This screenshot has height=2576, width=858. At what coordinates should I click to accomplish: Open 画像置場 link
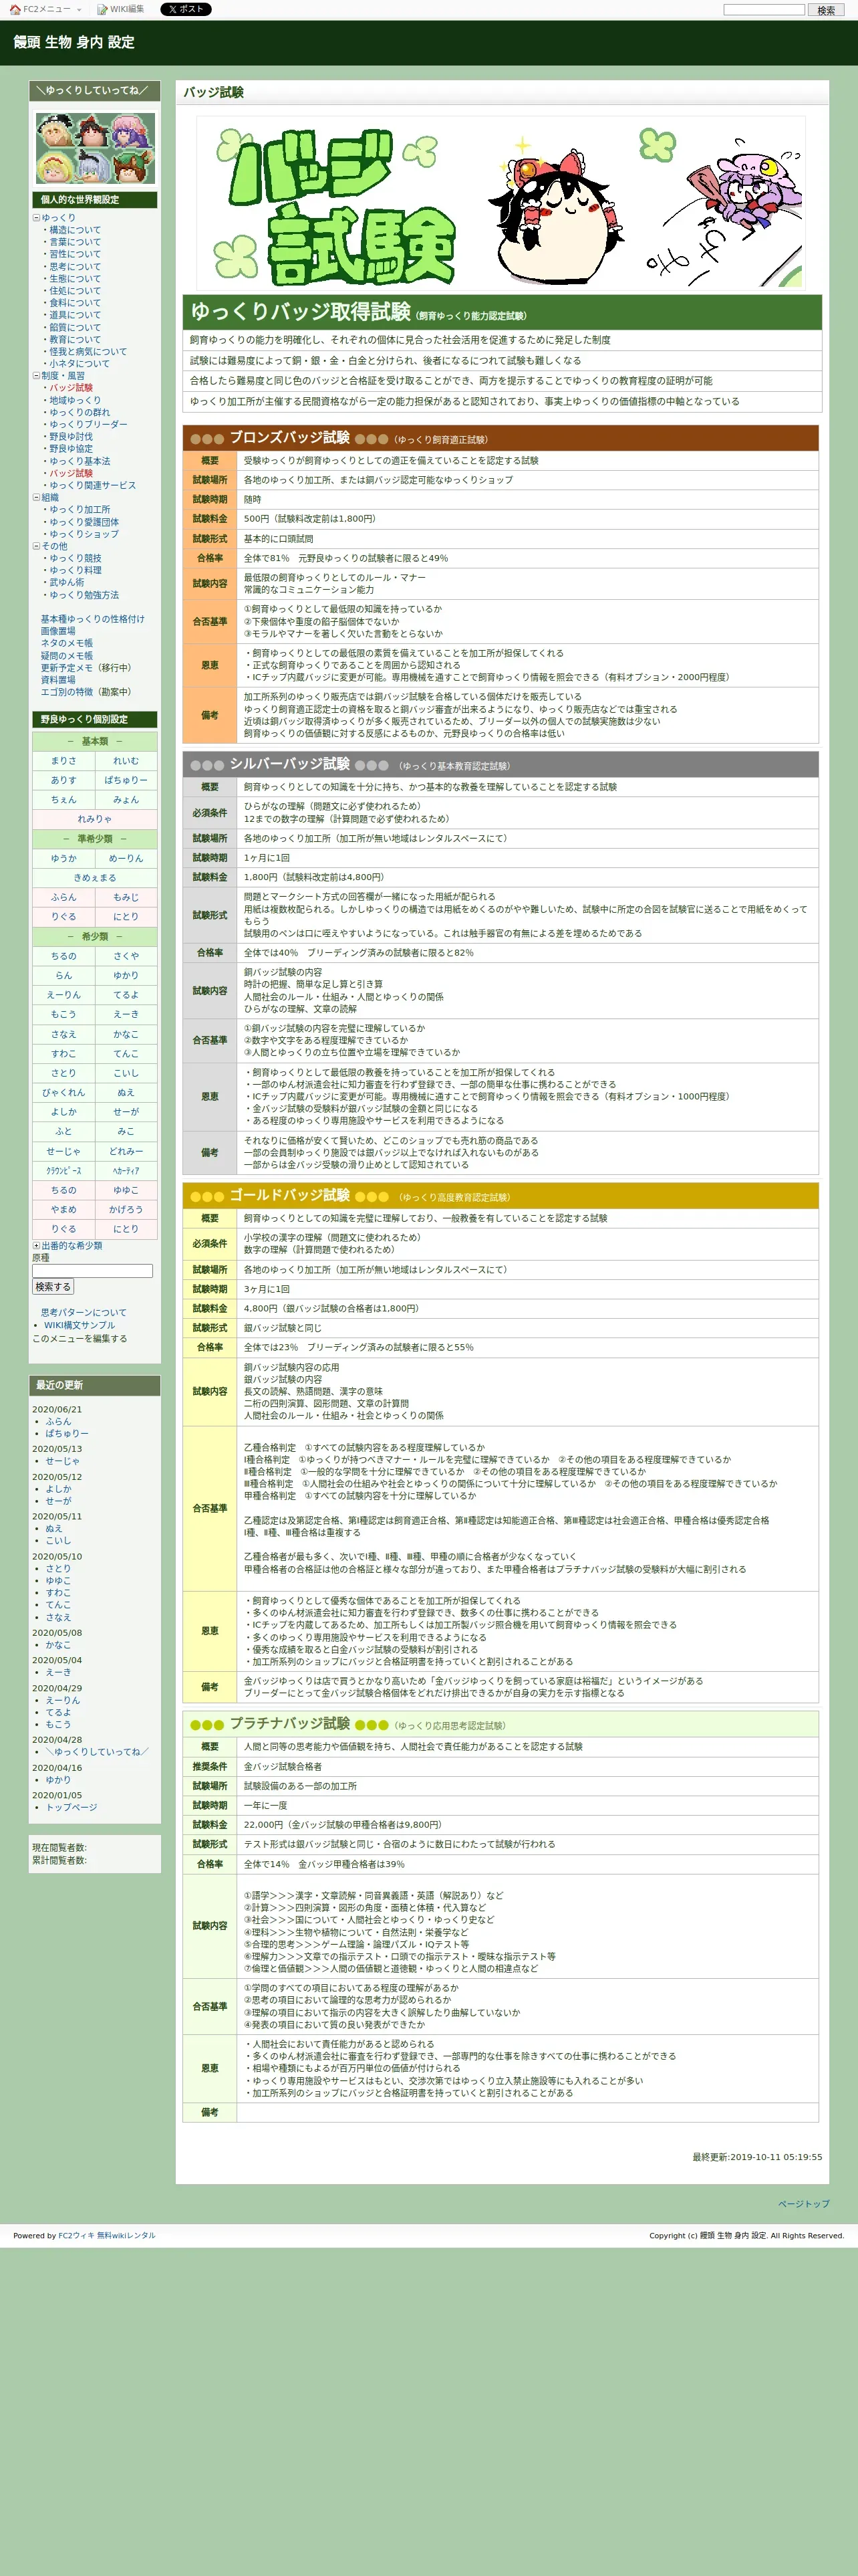coord(58,631)
